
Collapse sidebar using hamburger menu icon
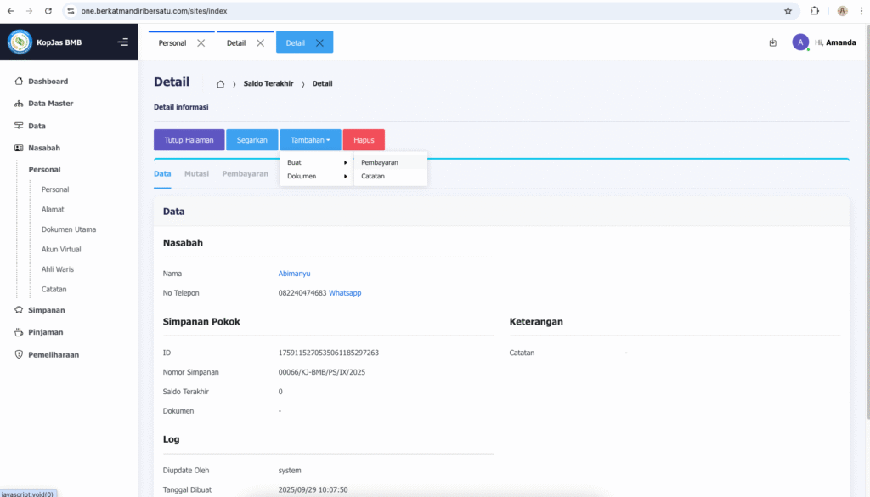point(123,42)
